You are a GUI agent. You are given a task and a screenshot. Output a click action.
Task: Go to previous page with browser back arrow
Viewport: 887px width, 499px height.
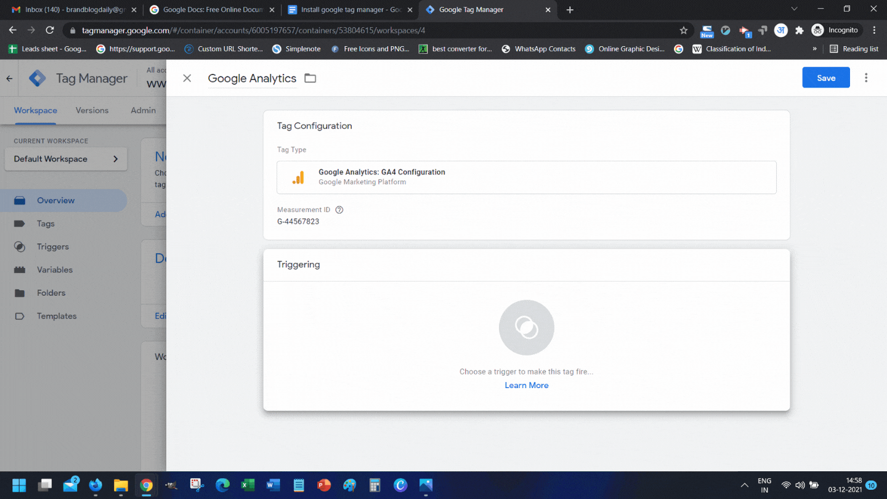click(12, 30)
